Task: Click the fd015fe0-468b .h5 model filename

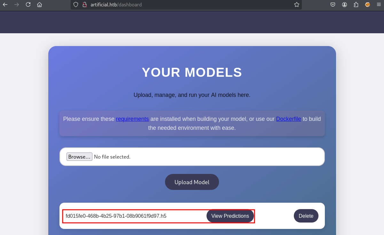Action: tap(116, 216)
